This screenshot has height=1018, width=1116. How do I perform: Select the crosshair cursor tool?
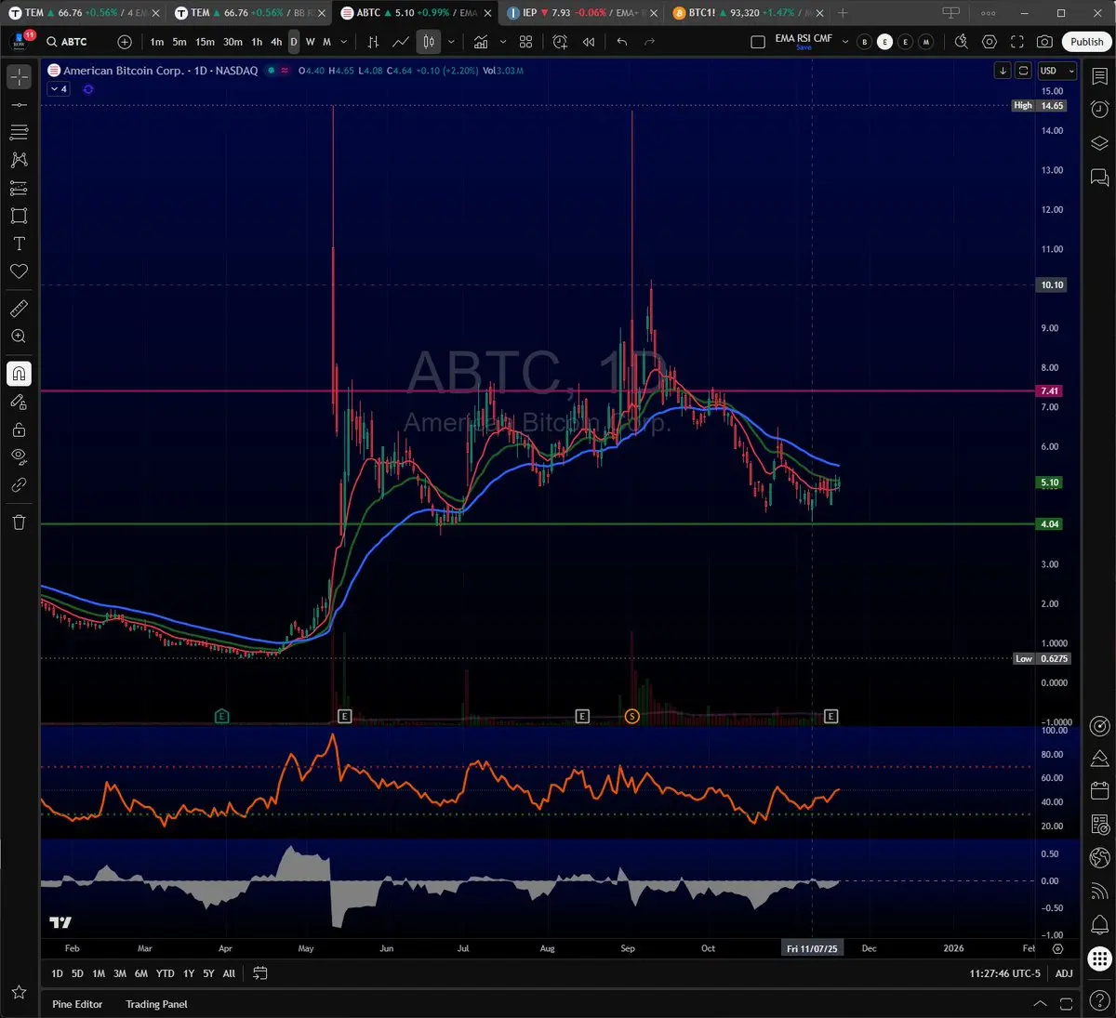19,77
